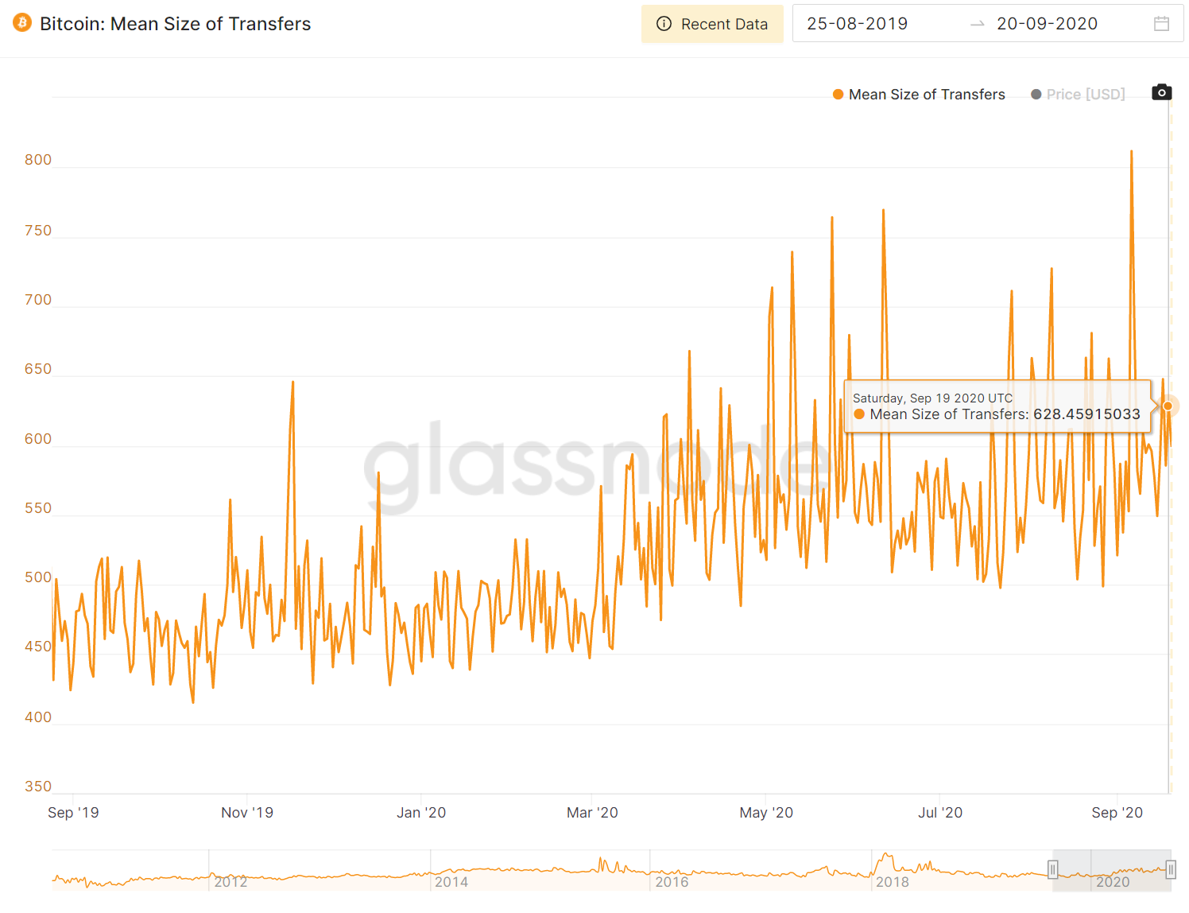Click the camera screenshot icon
Screen dimensions: 1189x913
[1161, 92]
